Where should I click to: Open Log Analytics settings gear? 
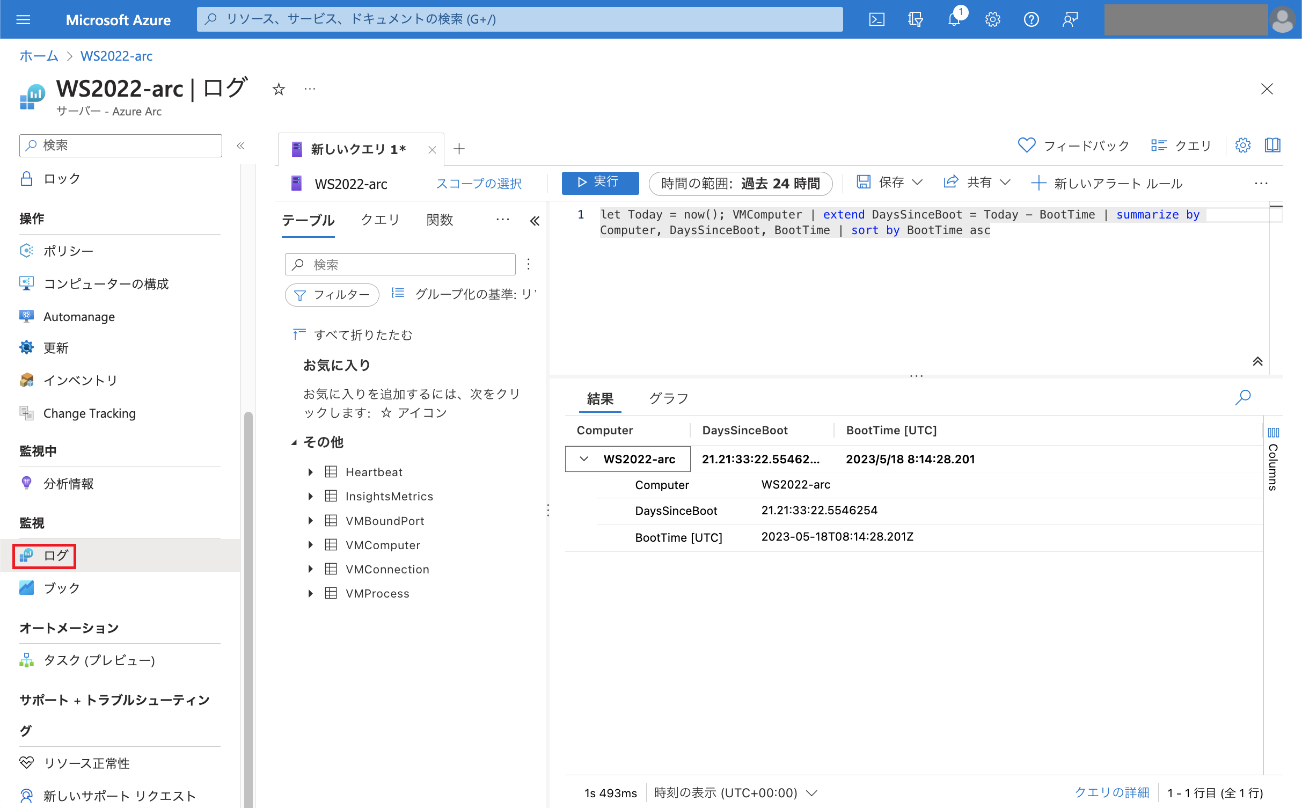1243,145
